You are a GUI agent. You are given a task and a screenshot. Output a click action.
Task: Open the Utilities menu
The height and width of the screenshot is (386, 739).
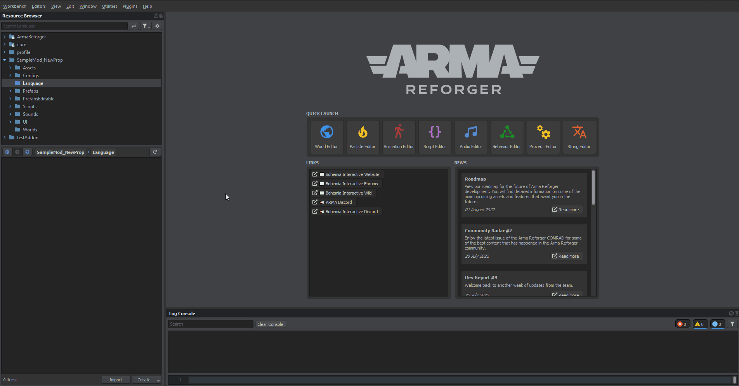click(x=109, y=6)
